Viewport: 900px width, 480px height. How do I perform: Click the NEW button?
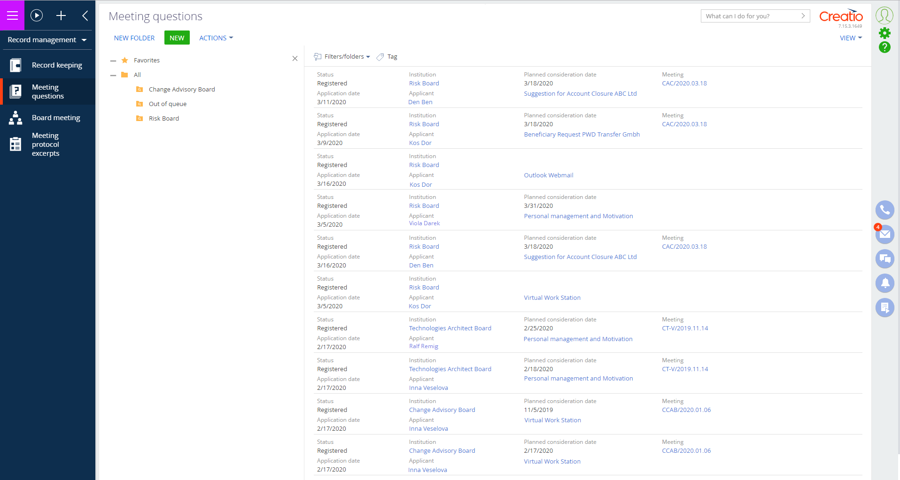tap(177, 38)
